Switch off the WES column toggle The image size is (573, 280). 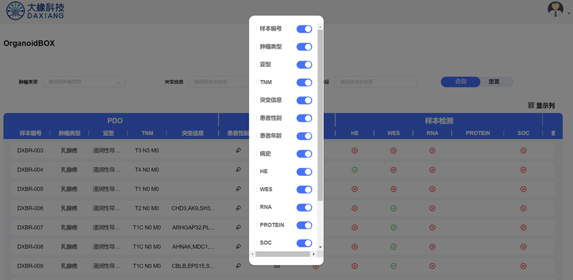(304, 190)
